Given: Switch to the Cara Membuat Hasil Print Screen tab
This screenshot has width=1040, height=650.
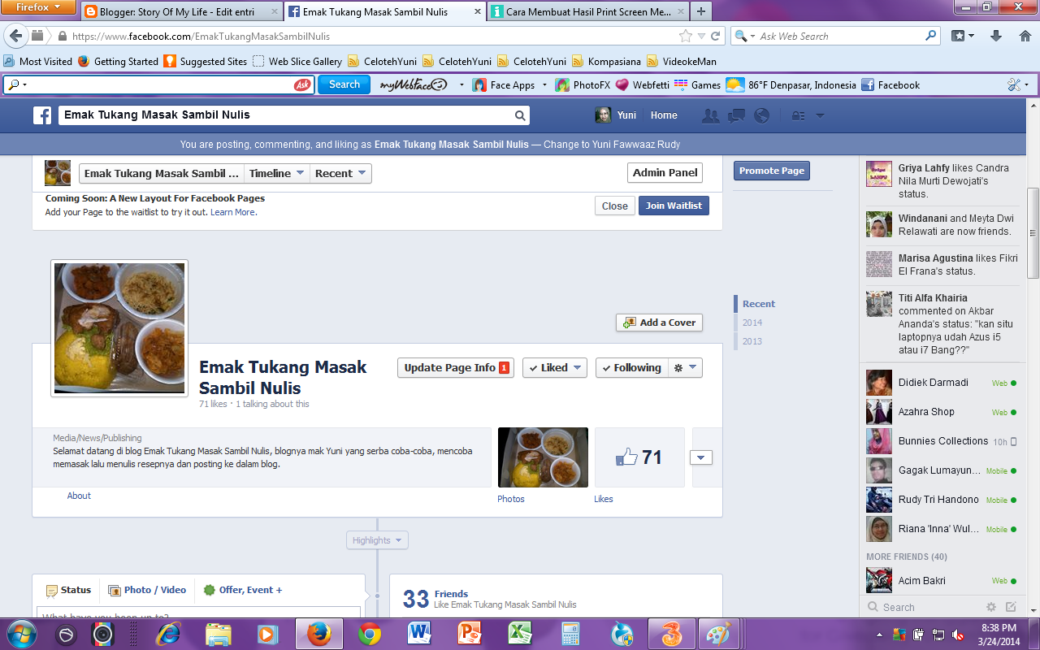Looking at the screenshot, I should point(587,11).
